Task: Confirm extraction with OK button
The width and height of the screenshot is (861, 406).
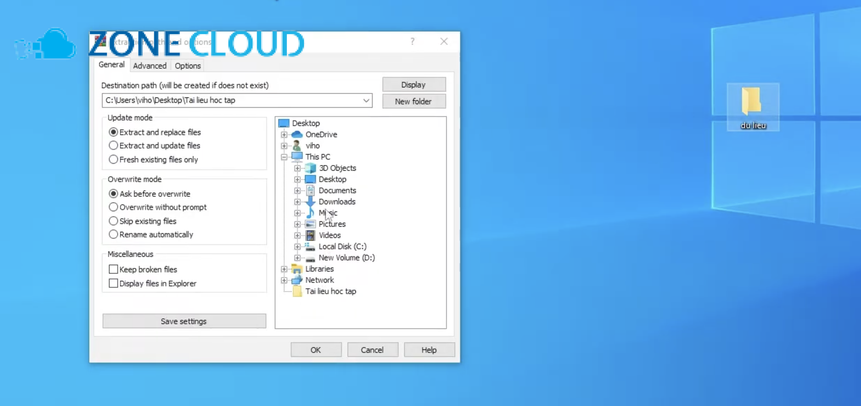Action: 316,350
